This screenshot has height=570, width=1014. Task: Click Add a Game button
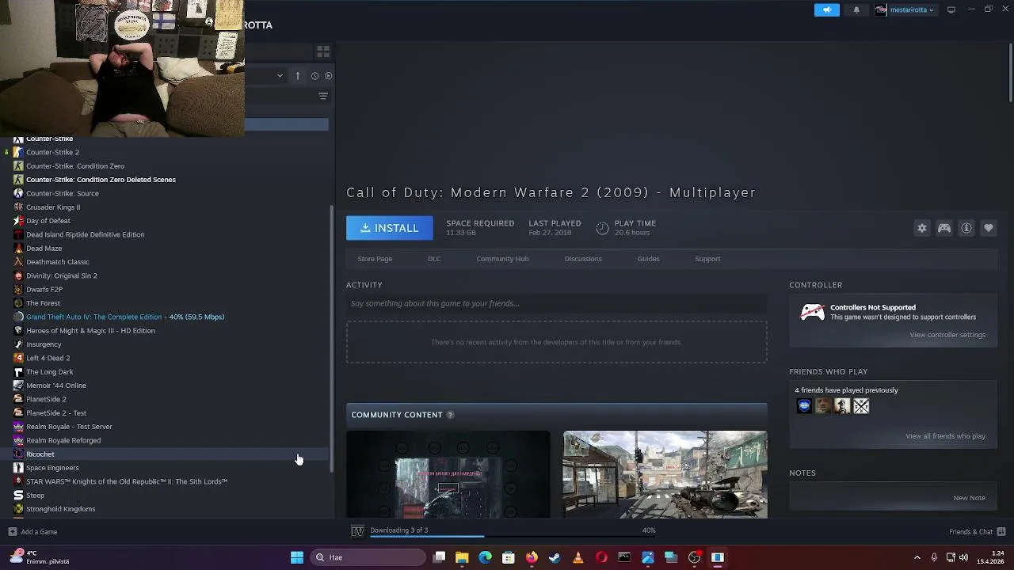click(x=32, y=532)
